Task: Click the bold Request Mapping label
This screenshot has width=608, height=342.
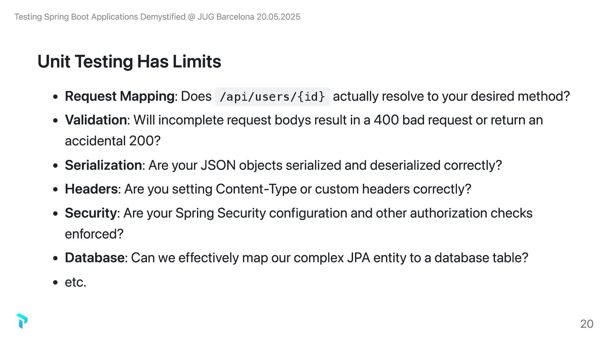Action: tap(119, 96)
